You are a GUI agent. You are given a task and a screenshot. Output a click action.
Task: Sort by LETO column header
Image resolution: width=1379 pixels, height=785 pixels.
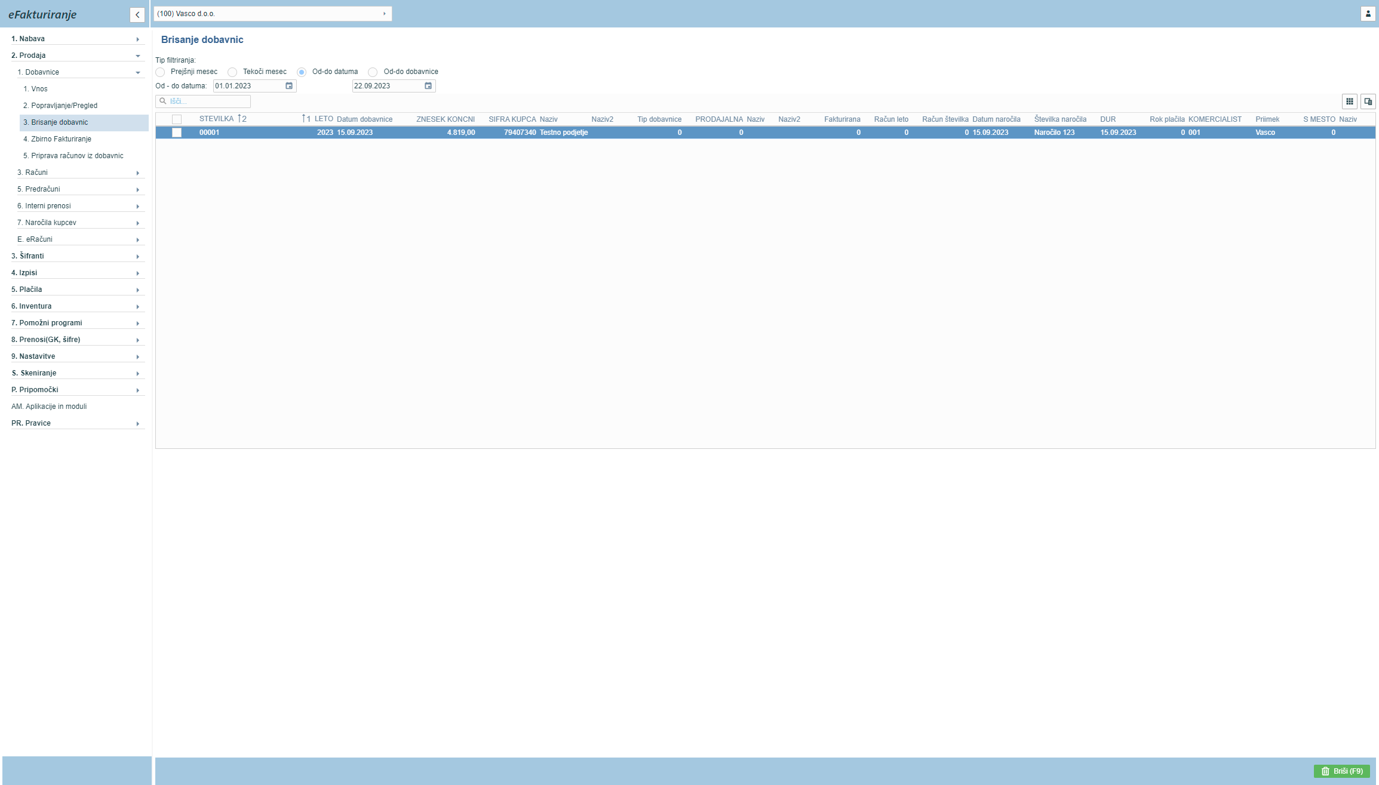[324, 119]
